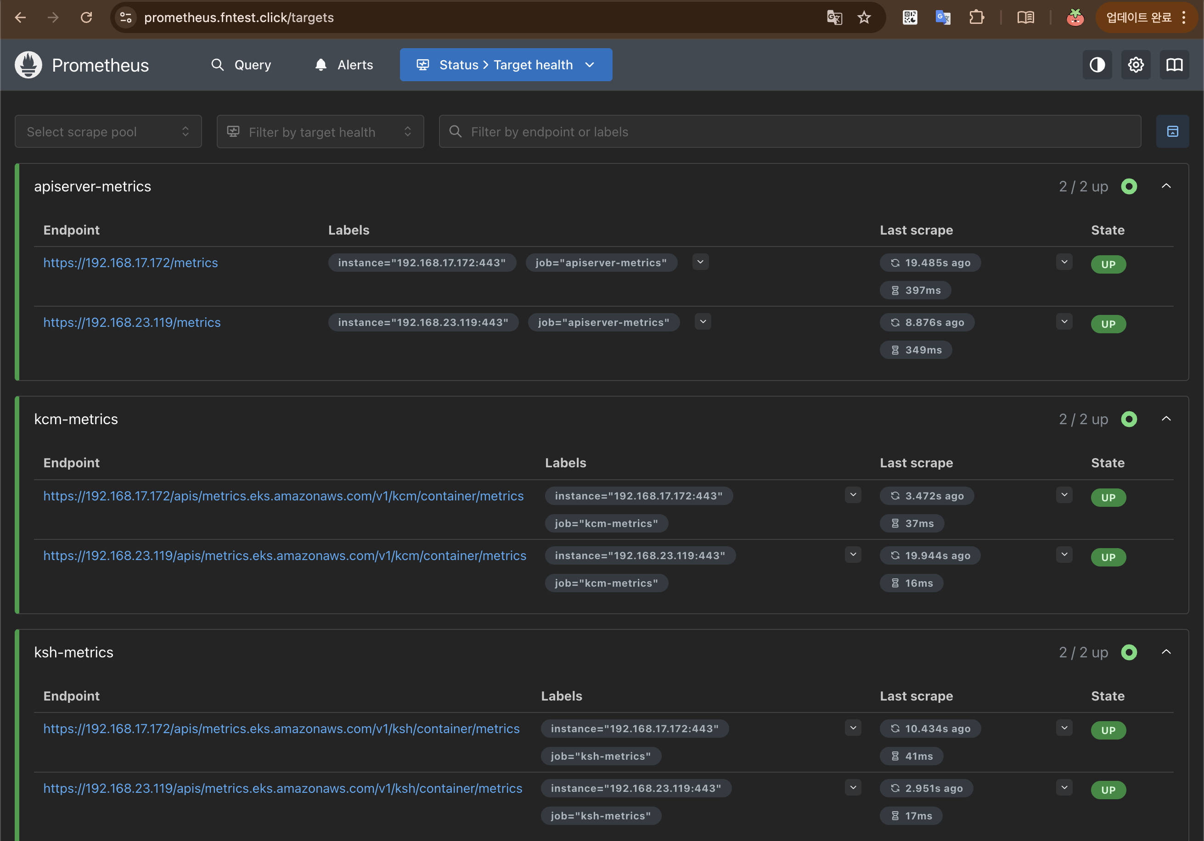Screen dimensions: 1204x841
Task: Open the Select scrape pool dropdown
Action: (x=108, y=132)
